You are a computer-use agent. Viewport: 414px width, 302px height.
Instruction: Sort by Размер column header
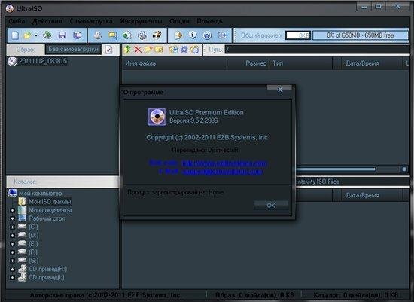pyautogui.click(x=248, y=63)
